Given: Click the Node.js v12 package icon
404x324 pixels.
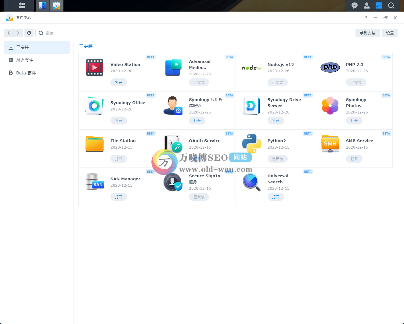Looking at the screenshot, I should (251, 68).
